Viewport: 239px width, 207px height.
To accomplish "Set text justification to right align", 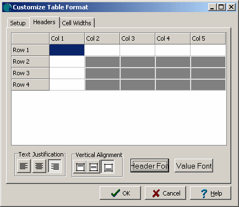I will pos(55,166).
